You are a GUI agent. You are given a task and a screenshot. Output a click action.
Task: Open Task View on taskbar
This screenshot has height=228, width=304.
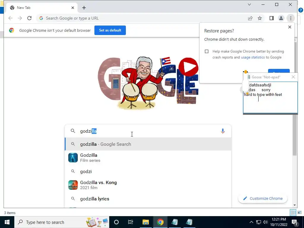[131, 222]
